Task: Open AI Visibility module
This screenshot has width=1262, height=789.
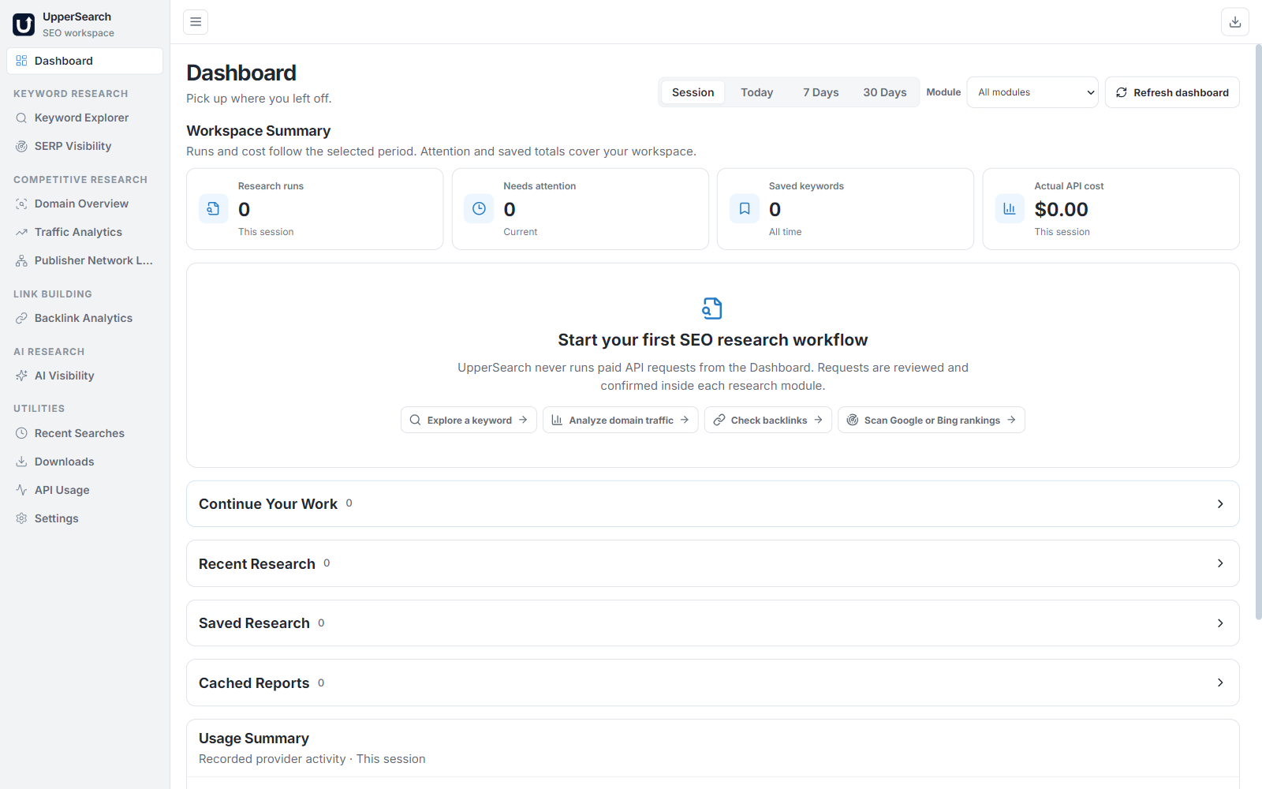Action: [85, 376]
